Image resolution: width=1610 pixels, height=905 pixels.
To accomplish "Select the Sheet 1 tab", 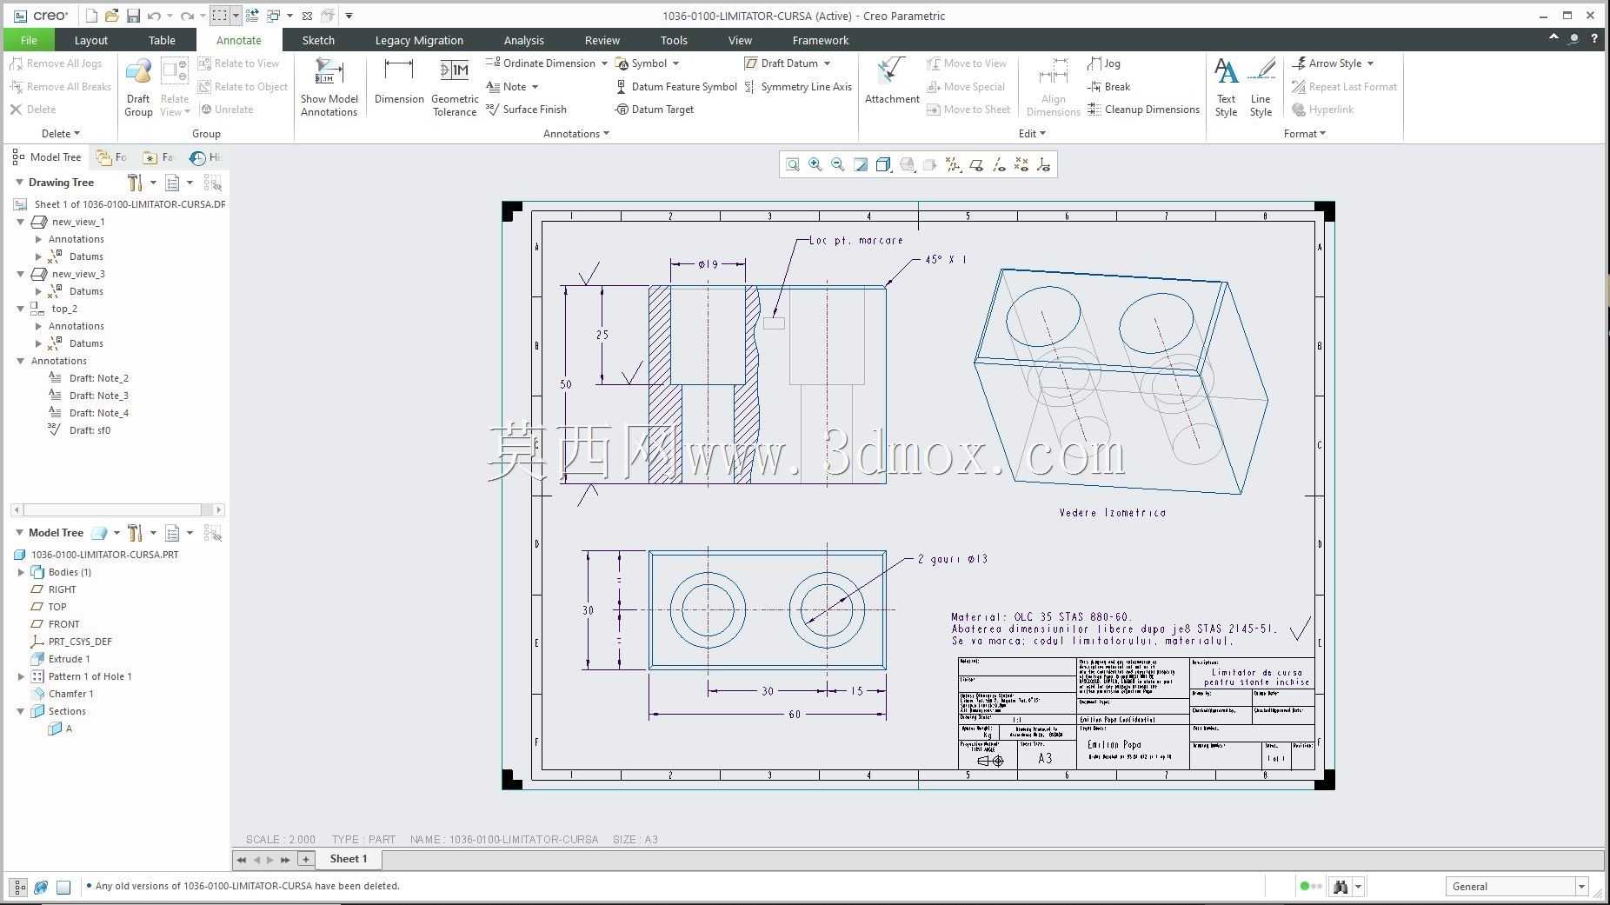I will click(x=349, y=859).
